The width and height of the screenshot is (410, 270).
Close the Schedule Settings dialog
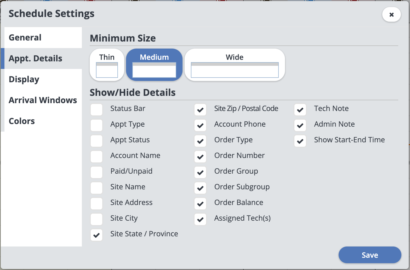click(x=391, y=15)
